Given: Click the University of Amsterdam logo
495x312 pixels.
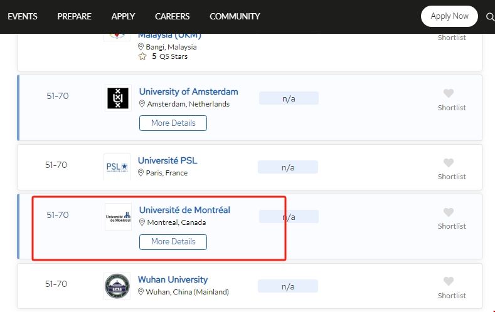Looking at the screenshot, I should 118,98.
